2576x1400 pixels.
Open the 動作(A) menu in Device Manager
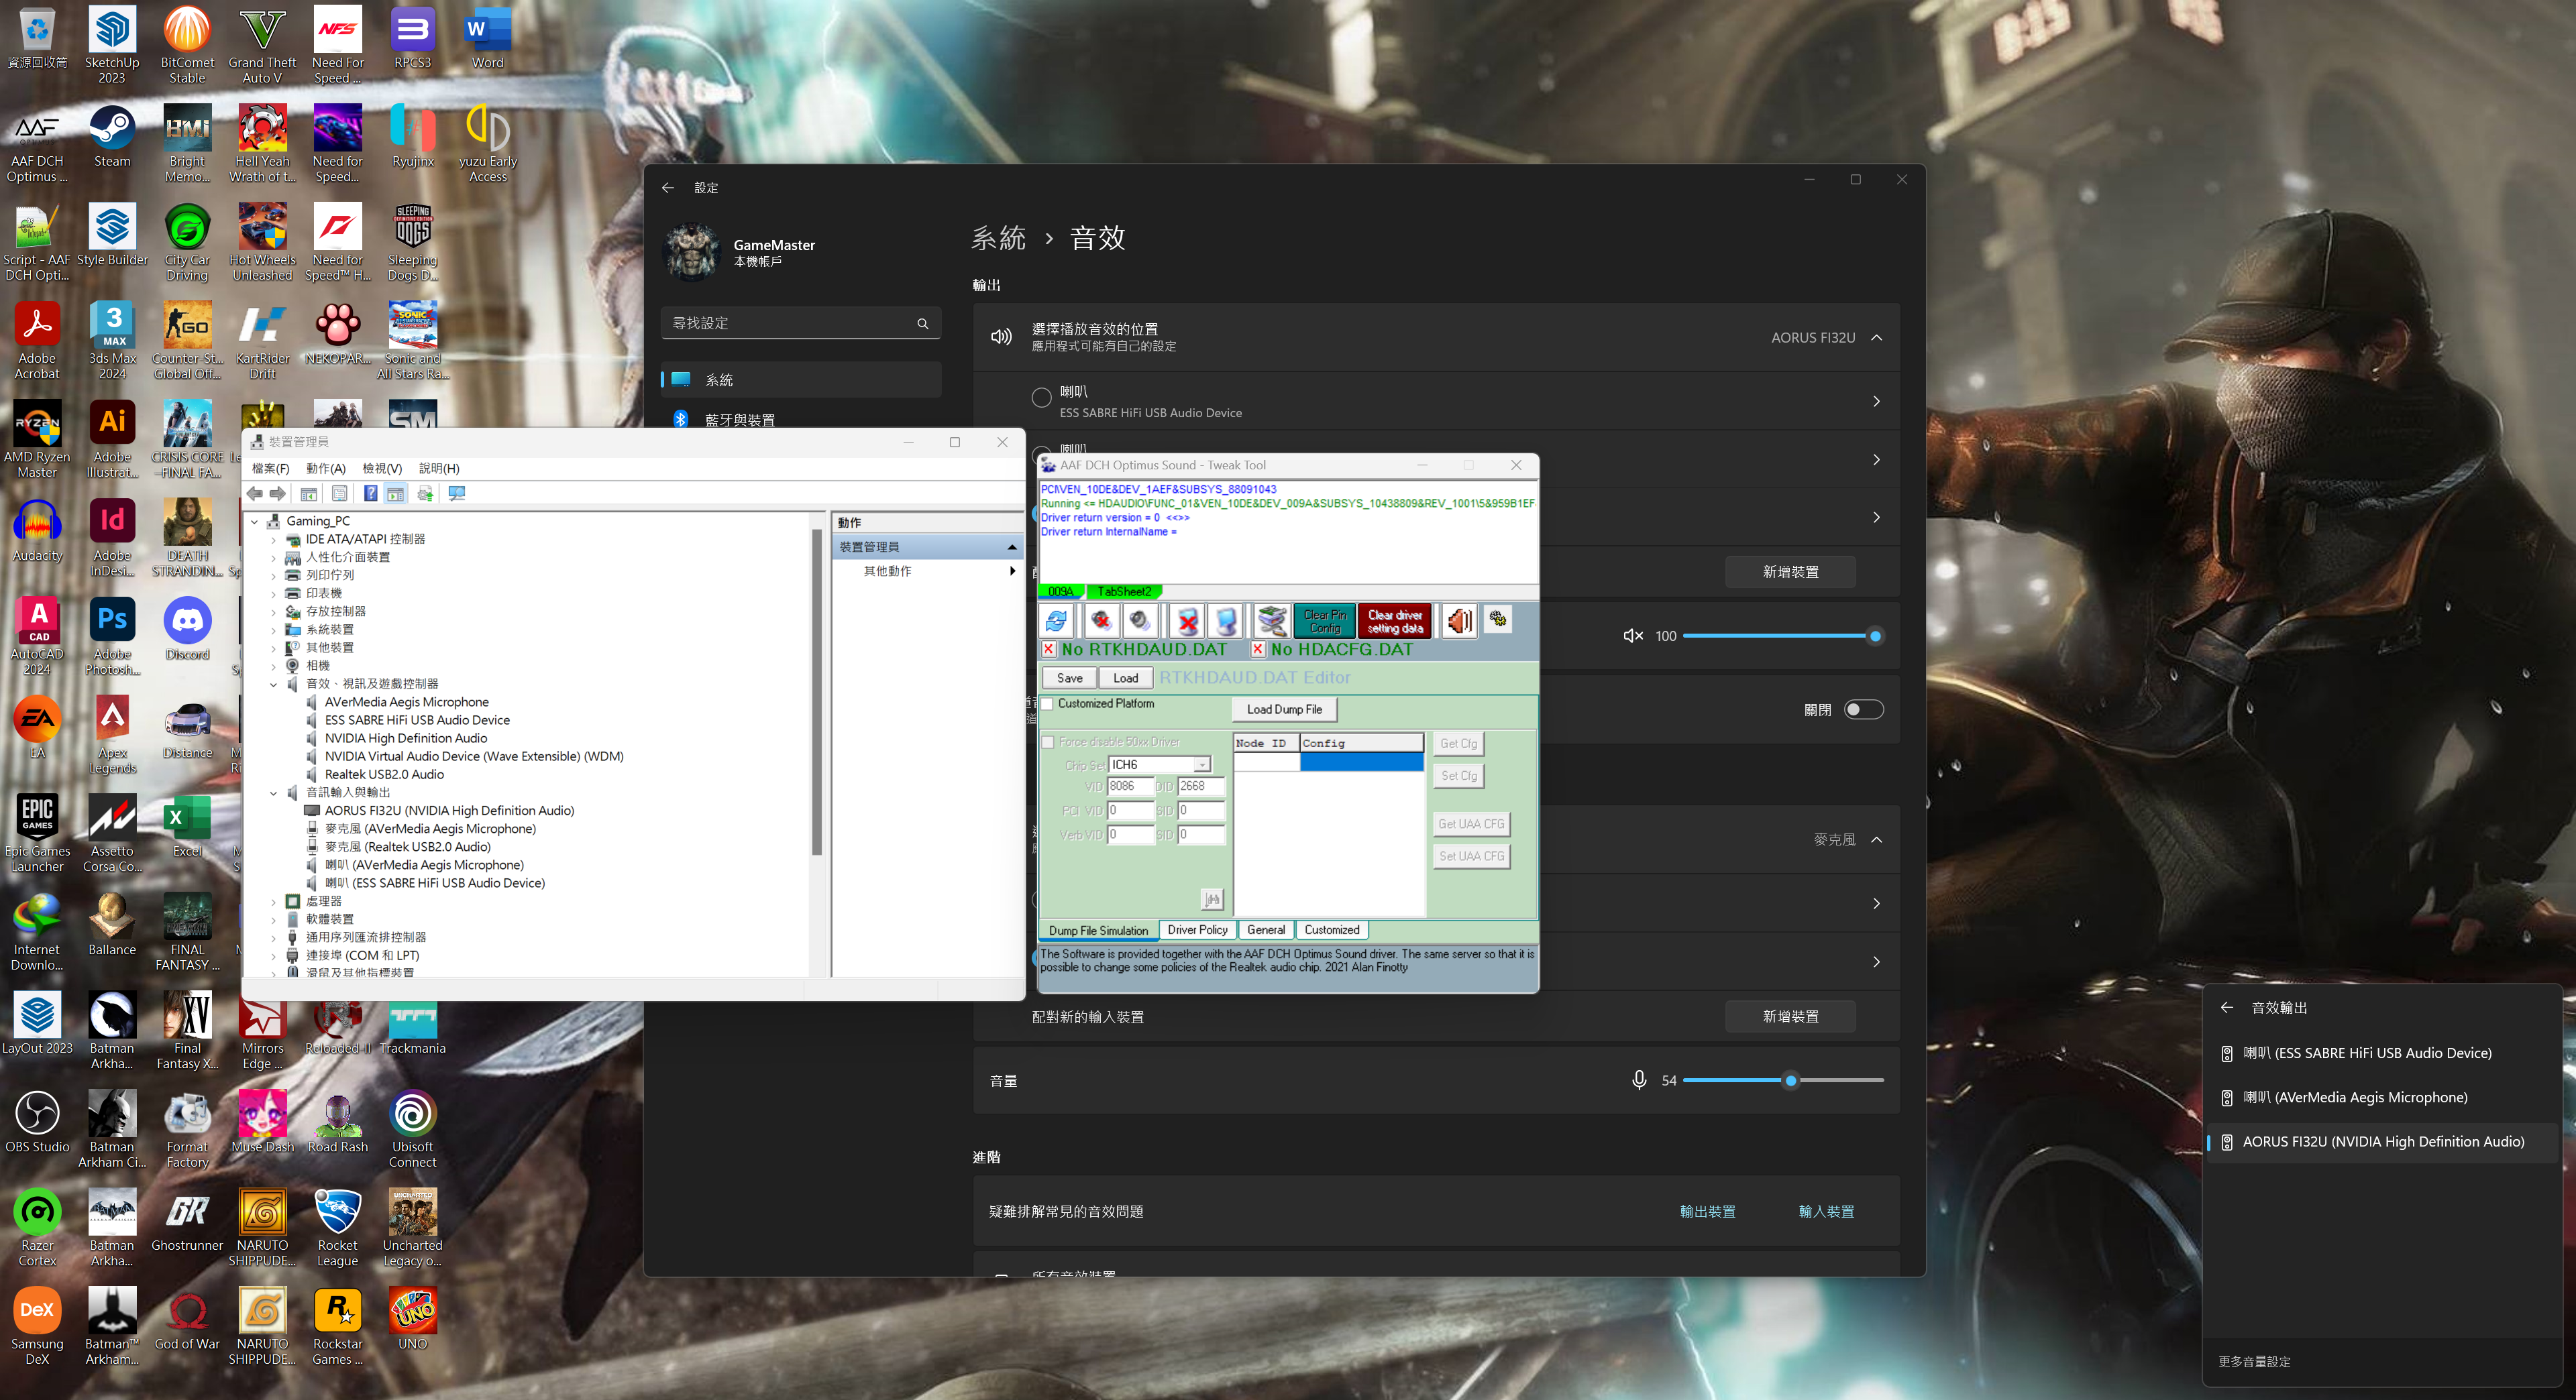click(x=326, y=469)
